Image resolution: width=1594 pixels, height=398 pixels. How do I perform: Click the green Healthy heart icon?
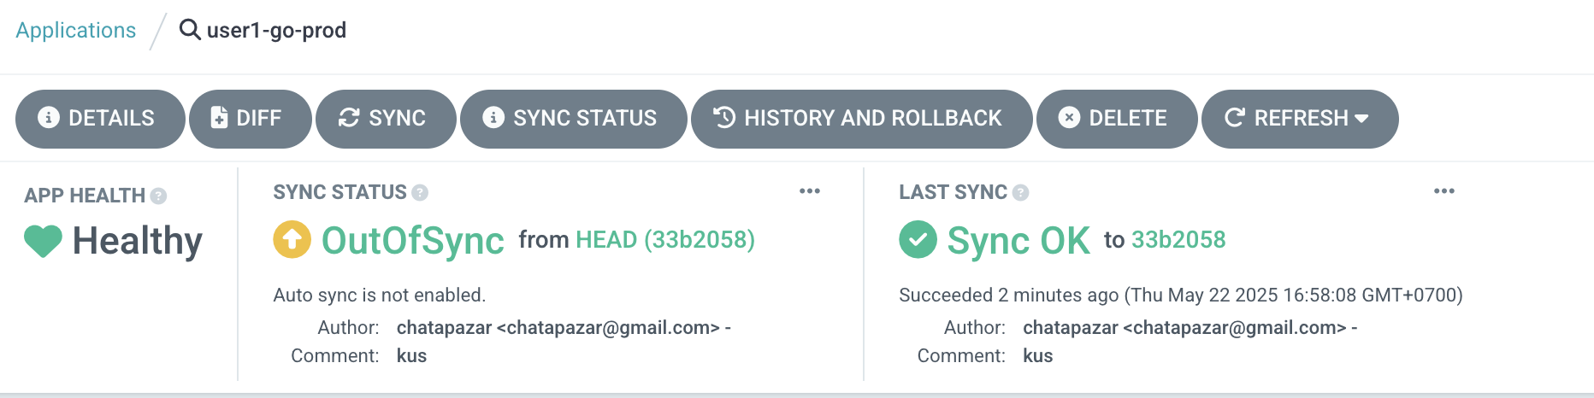[43, 241]
